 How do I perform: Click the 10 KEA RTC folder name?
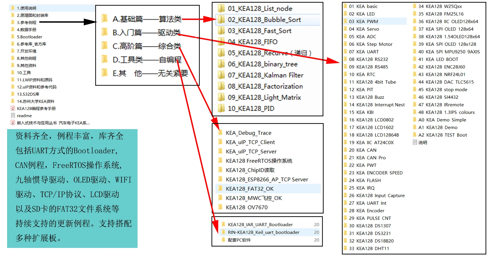(x=362, y=74)
